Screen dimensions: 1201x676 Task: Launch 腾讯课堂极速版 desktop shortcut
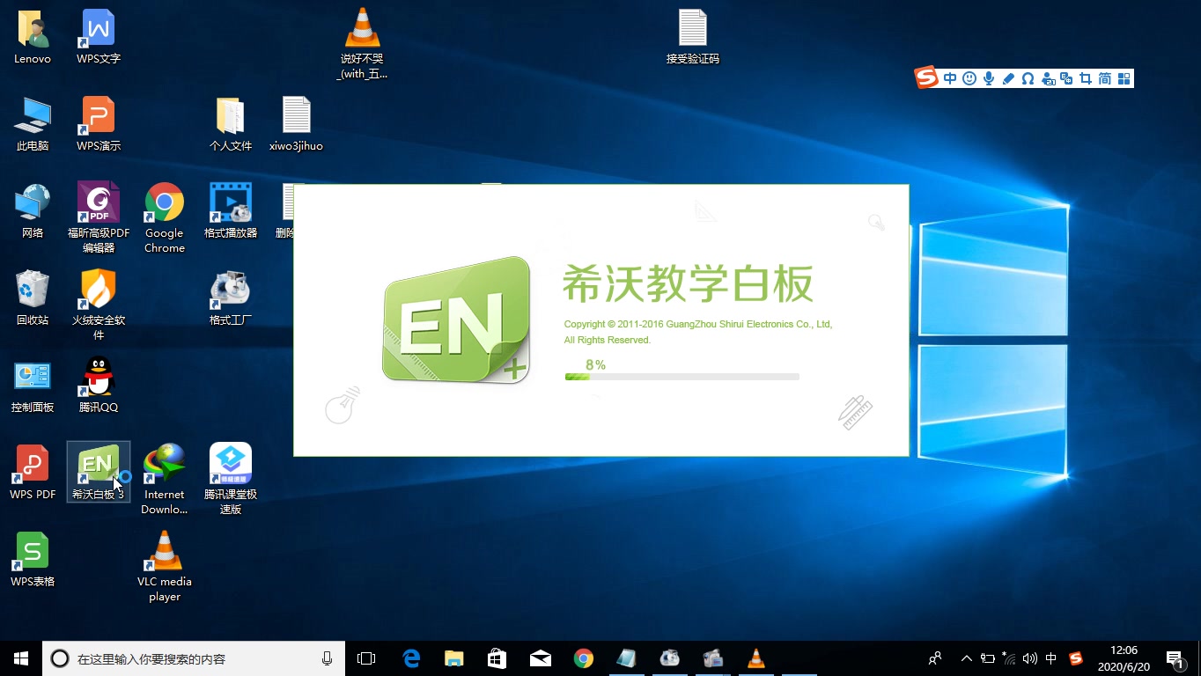pyautogui.click(x=231, y=479)
